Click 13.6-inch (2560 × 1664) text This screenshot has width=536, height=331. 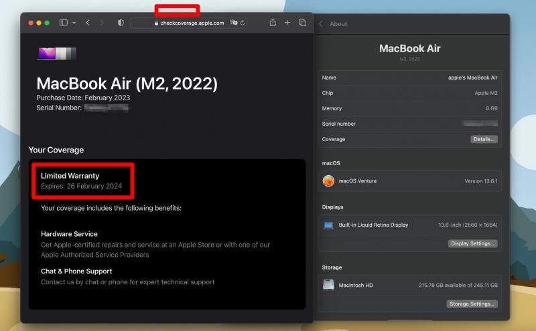click(x=468, y=225)
